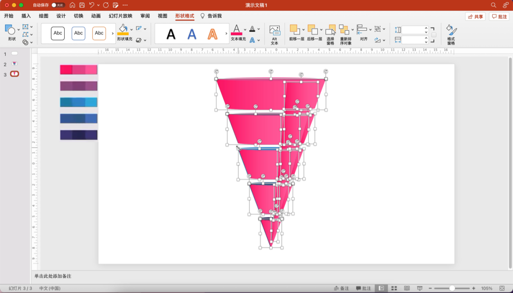Click the Bring Forward (前移一层) icon
The height and width of the screenshot is (293, 513).
pos(294,30)
